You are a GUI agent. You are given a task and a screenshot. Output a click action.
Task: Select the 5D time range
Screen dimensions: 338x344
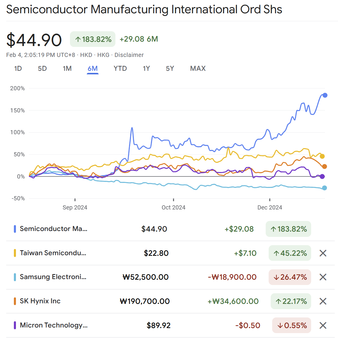[x=42, y=68]
